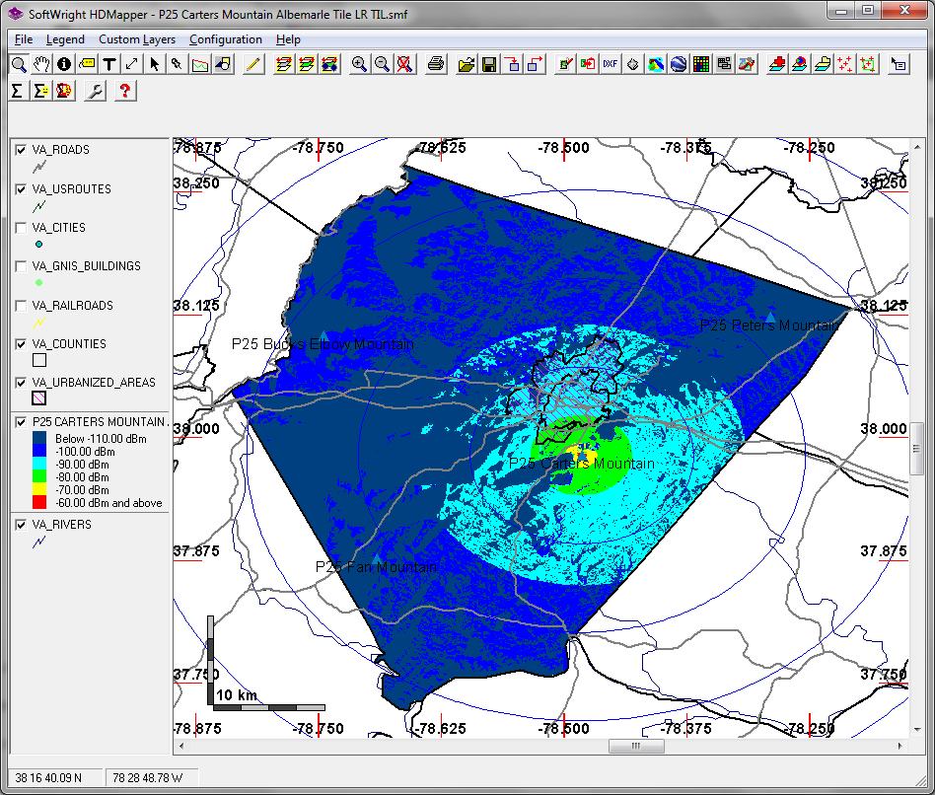
Task: Open a file with folder icon
Action: (x=467, y=64)
